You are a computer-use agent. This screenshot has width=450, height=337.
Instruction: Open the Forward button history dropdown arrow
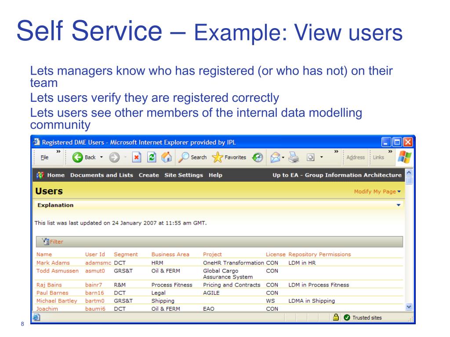pyautogui.click(x=125, y=158)
